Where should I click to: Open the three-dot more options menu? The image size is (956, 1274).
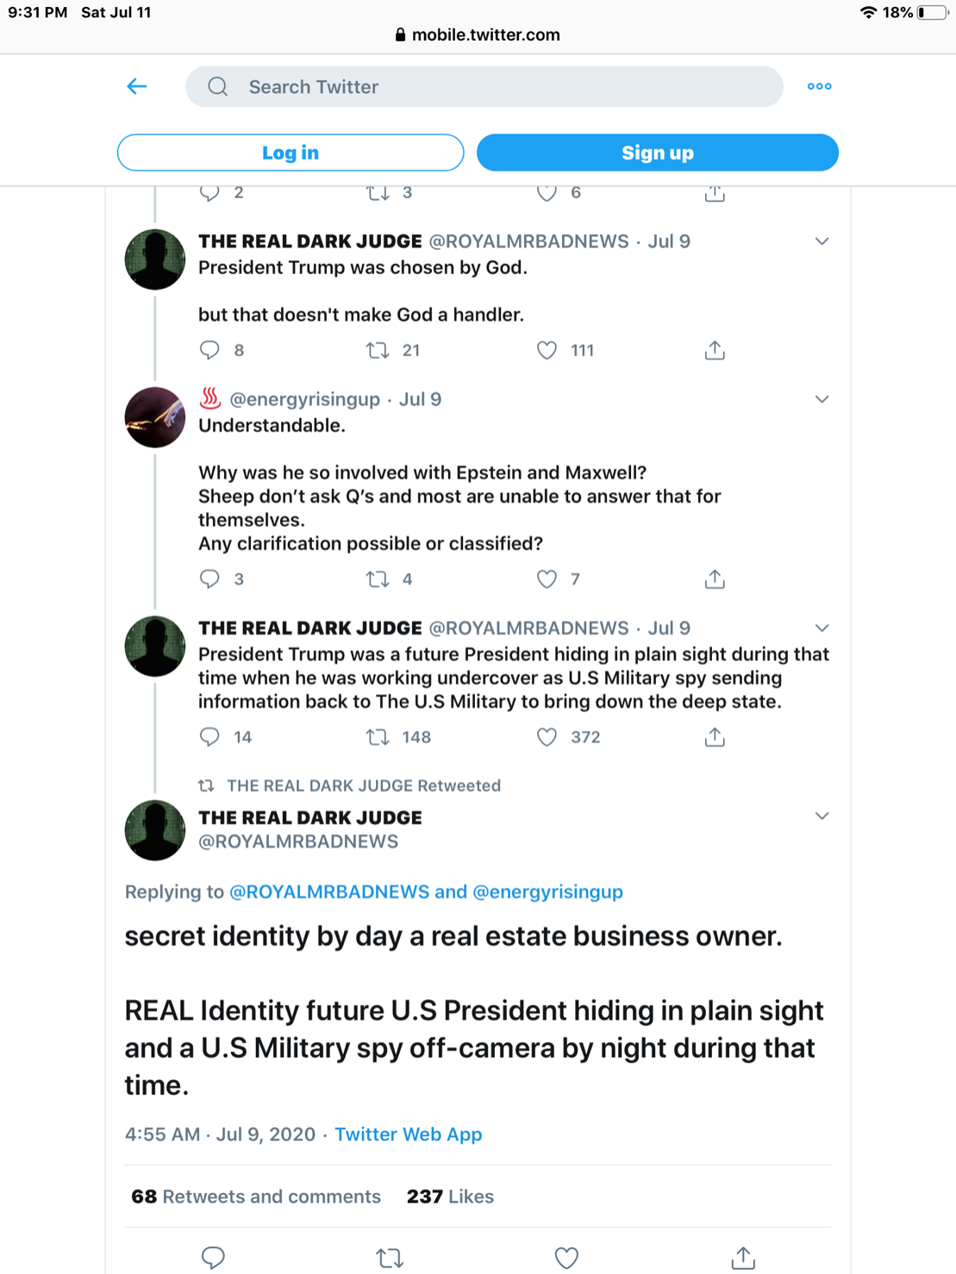[x=819, y=86]
